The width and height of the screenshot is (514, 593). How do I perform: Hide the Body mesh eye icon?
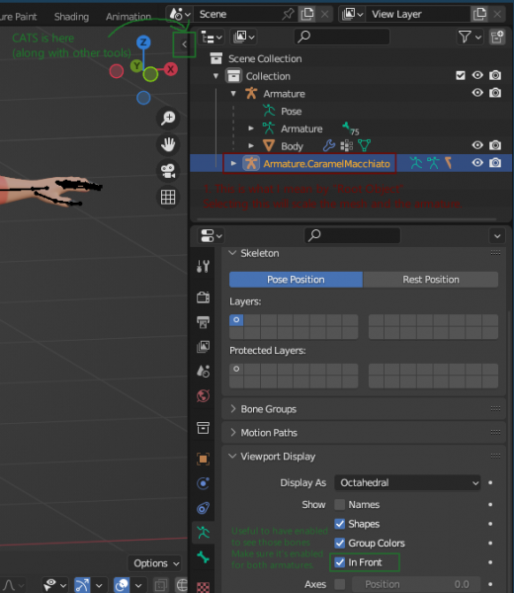477,145
